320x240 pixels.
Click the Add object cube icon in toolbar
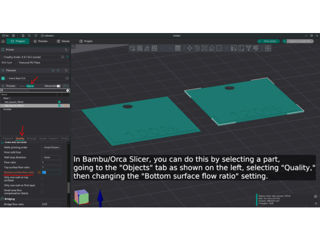132,48
